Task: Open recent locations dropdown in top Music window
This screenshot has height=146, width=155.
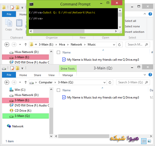Action: pos(20,45)
